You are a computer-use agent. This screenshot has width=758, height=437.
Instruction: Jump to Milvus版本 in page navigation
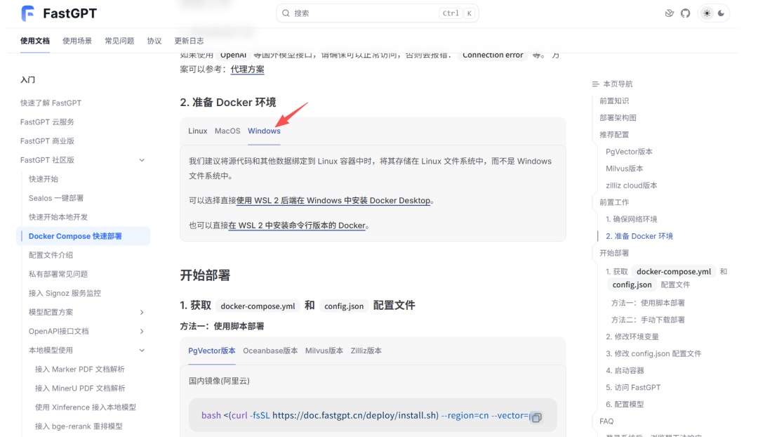tap(624, 169)
